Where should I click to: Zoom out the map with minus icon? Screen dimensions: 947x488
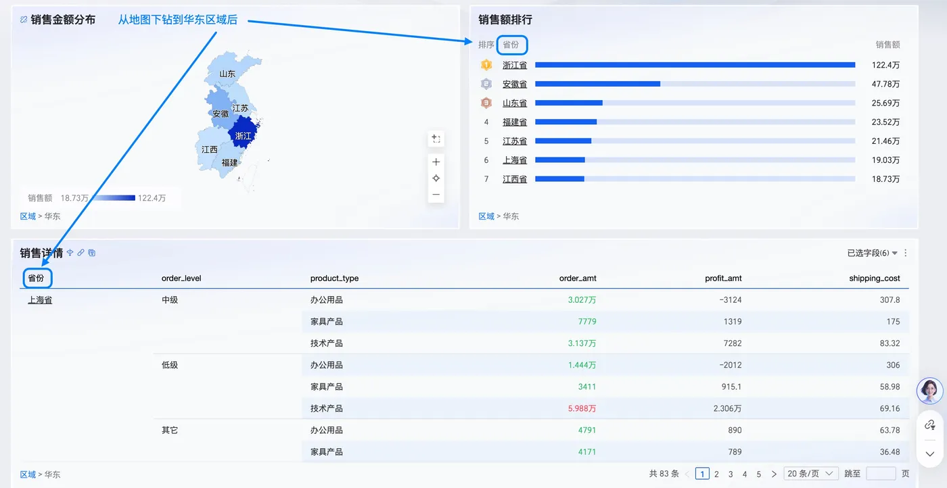pyautogui.click(x=436, y=195)
